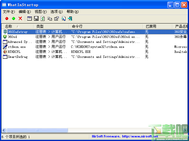The image size is (189, 141).
Task: Open the www.nirsoft.net link in status bar
Action: point(140,136)
